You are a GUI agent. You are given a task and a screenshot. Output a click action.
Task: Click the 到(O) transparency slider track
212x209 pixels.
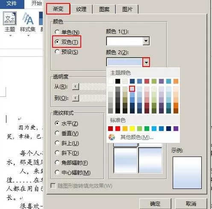pos(93,98)
